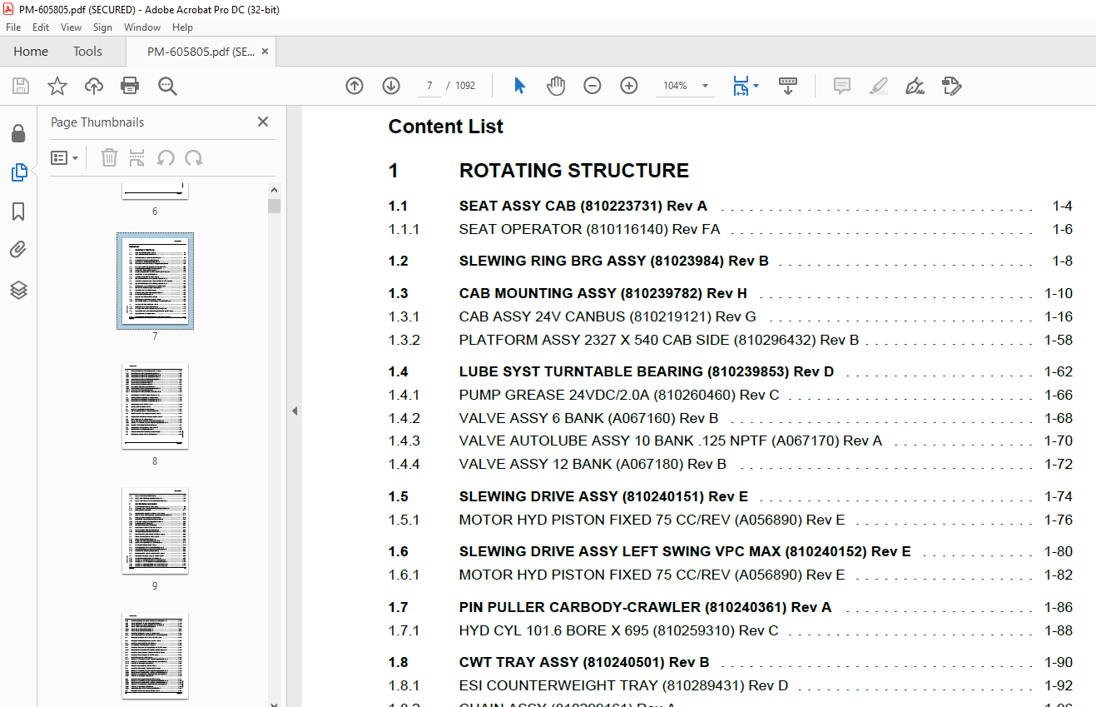Open the Edit menu
Screen dimensions: 1096x707
(41, 27)
